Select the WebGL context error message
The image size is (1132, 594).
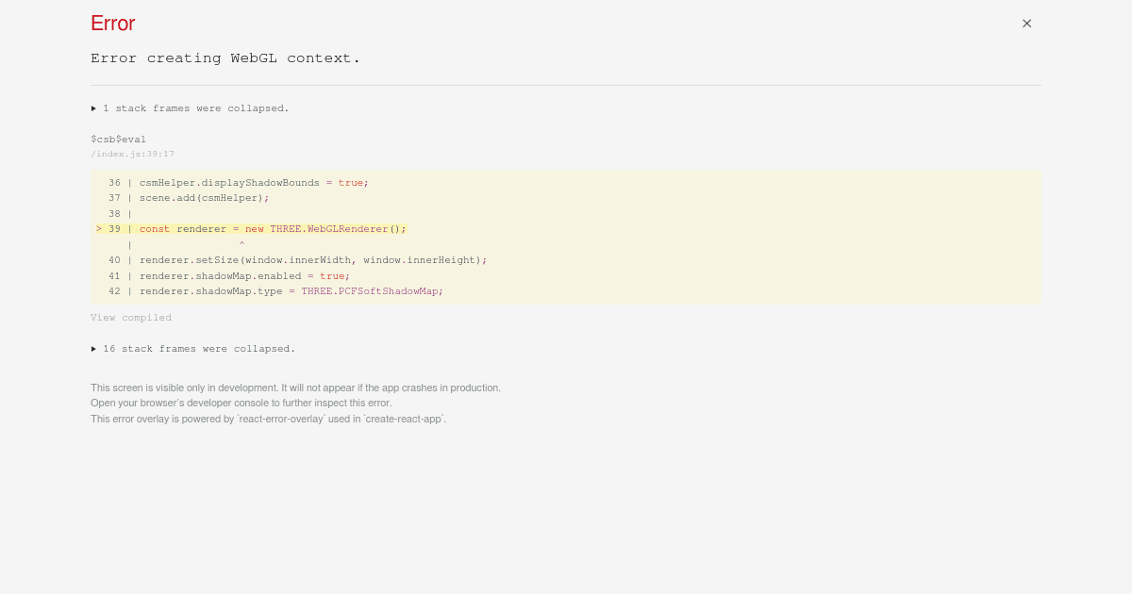tap(225, 58)
